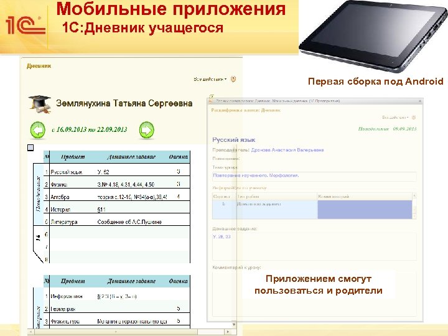Click highlighted comment cell in student info table
This screenshot has height=336, width=448.
tap(365, 210)
